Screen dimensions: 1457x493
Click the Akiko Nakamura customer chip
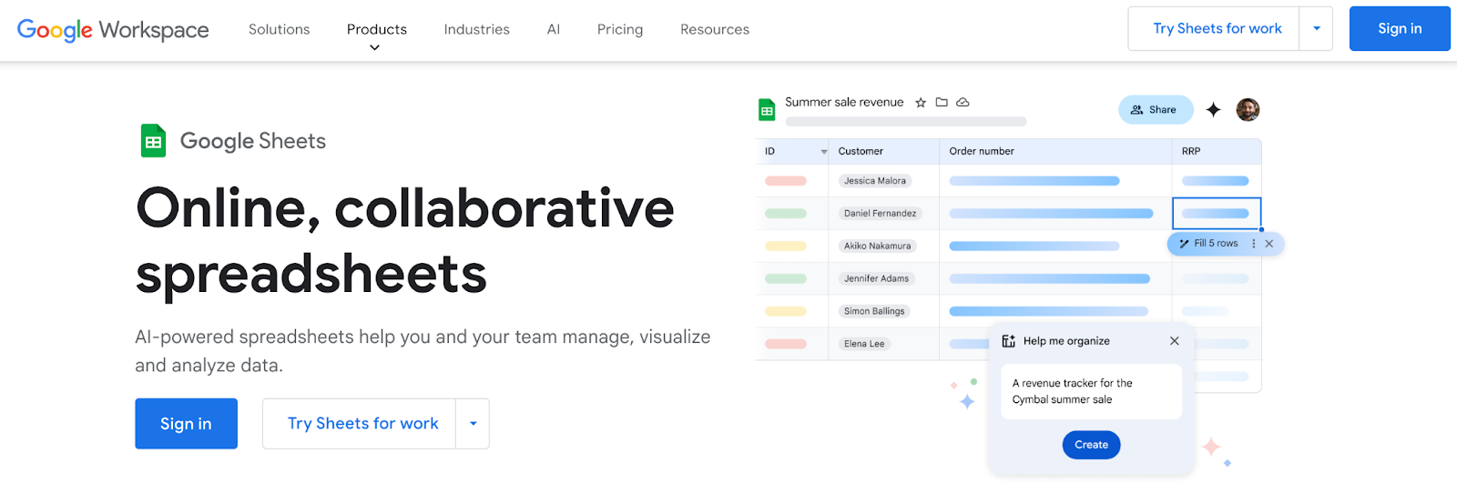point(878,246)
